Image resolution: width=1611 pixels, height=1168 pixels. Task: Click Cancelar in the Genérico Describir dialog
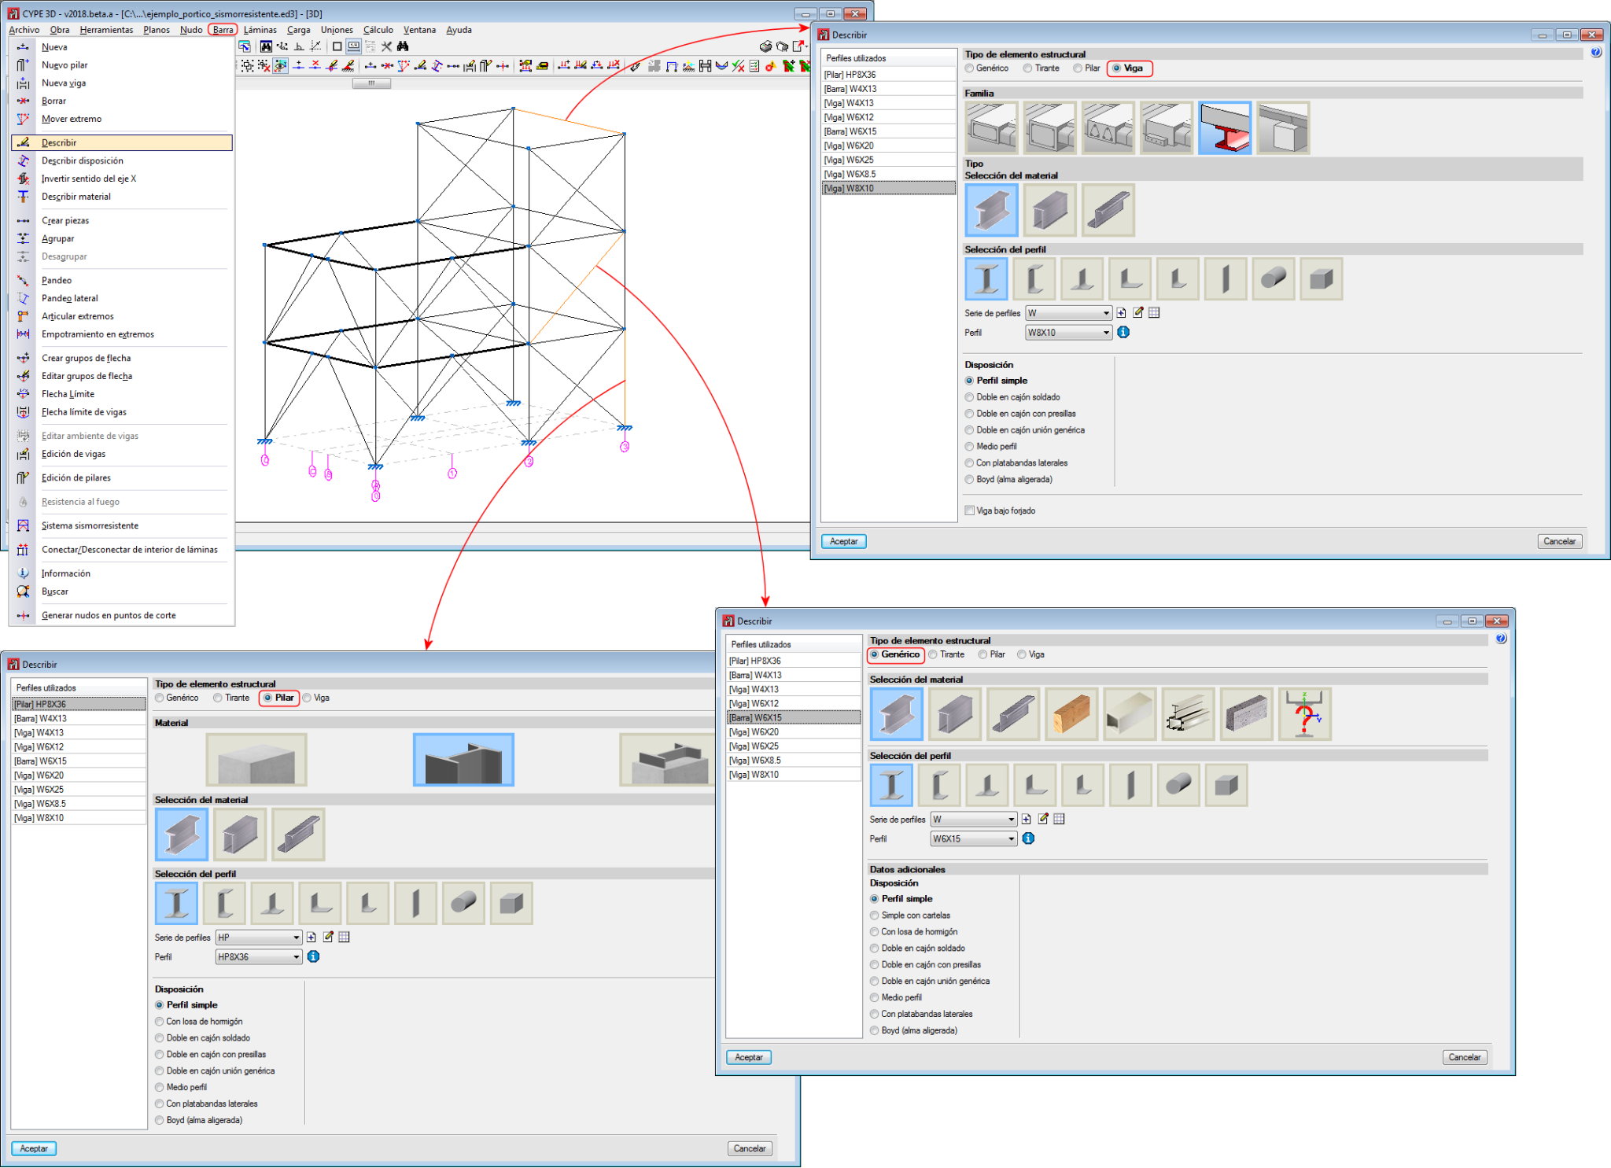pyautogui.click(x=1464, y=1057)
